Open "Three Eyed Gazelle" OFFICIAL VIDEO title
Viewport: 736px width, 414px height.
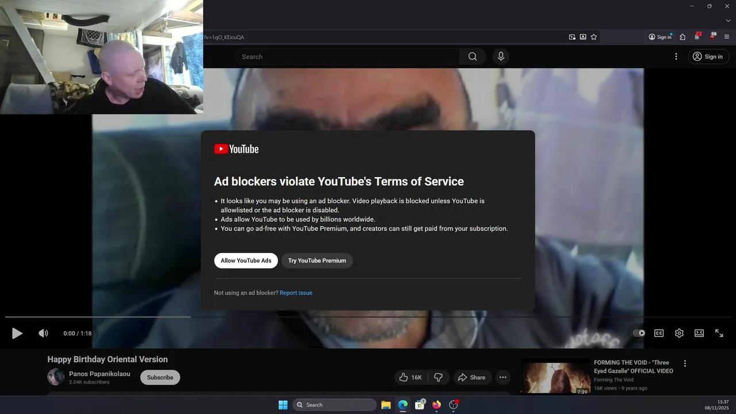point(634,367)
